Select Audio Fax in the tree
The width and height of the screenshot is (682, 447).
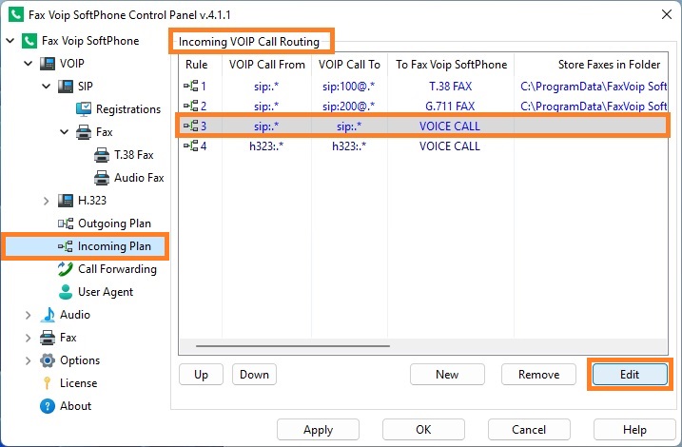(139, 178)
